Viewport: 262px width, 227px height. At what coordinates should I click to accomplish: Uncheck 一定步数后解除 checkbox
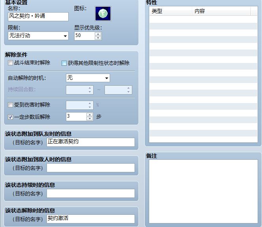(10, 117)
